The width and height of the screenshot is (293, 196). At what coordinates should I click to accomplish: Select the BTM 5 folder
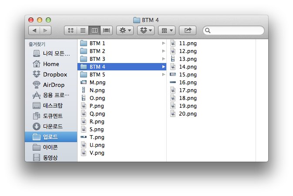[x=122, y=75]
